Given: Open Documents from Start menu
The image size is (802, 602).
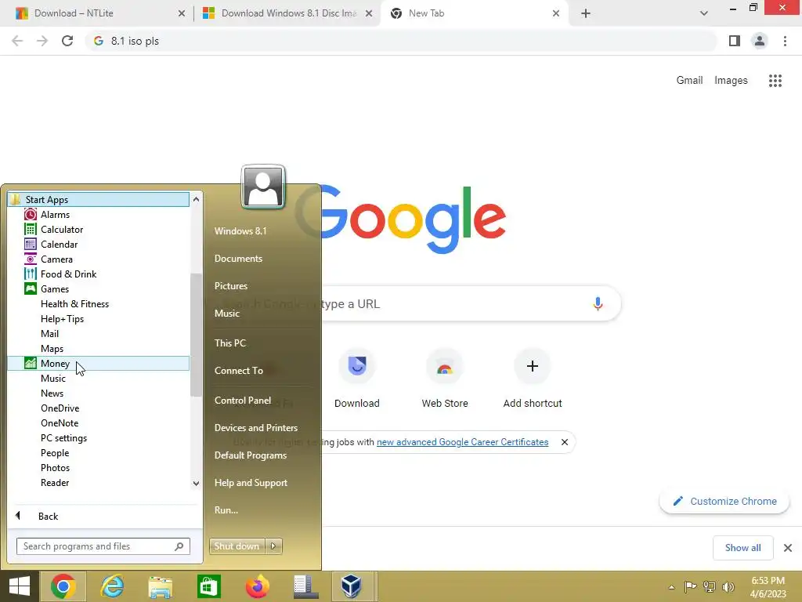Looking at the screenshot, I should click(238, 259).
